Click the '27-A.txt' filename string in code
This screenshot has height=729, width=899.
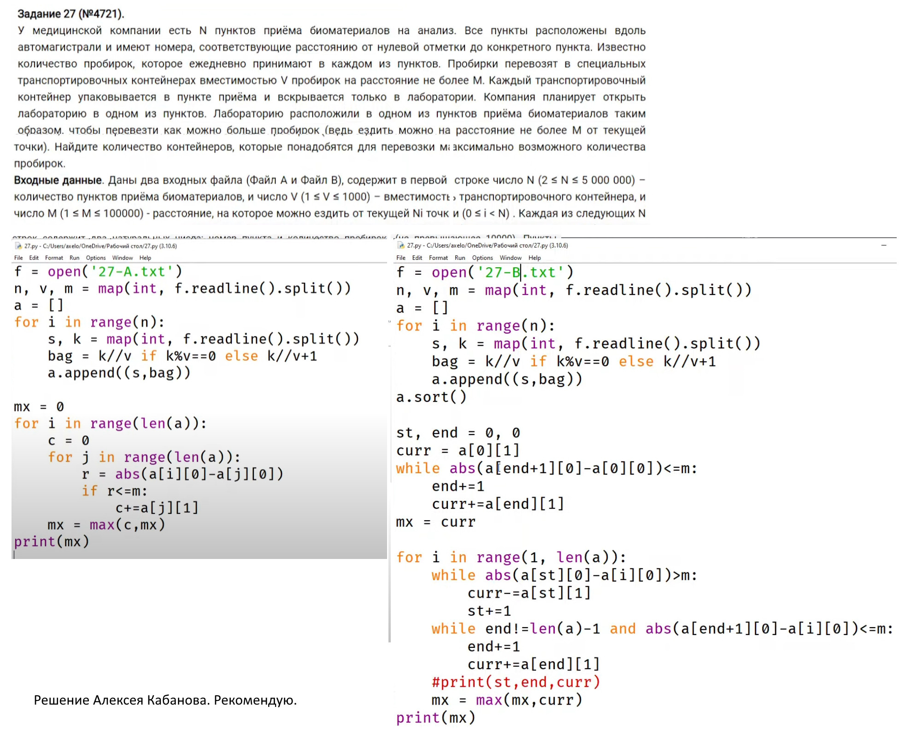(x=131, y=271)
